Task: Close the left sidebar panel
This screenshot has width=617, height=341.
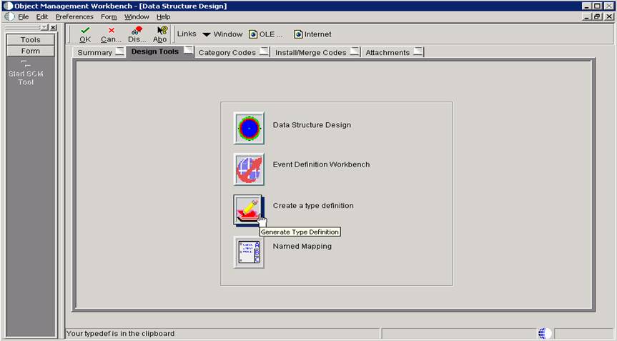Action: (x=54, y=28)
